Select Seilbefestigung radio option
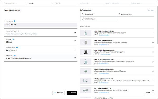 [x=83, y=14]
